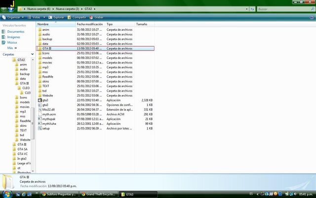316x198 pixels.
Task: Open the help question mark icon
Action: click(312, 18)
